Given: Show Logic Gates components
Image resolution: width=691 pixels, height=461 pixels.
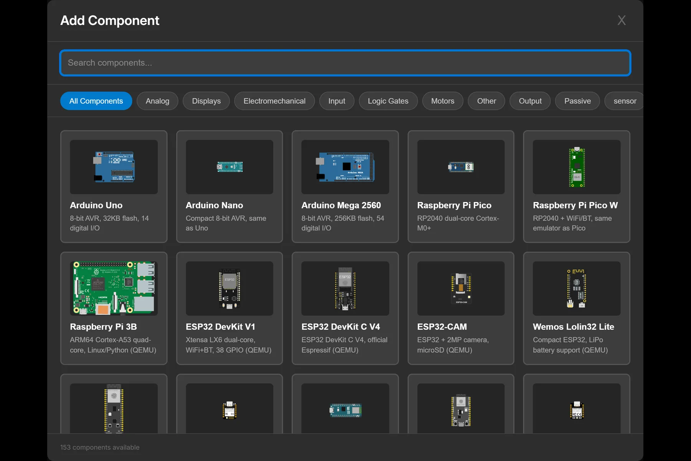Looking at the screenshot, I should [388, 101].
